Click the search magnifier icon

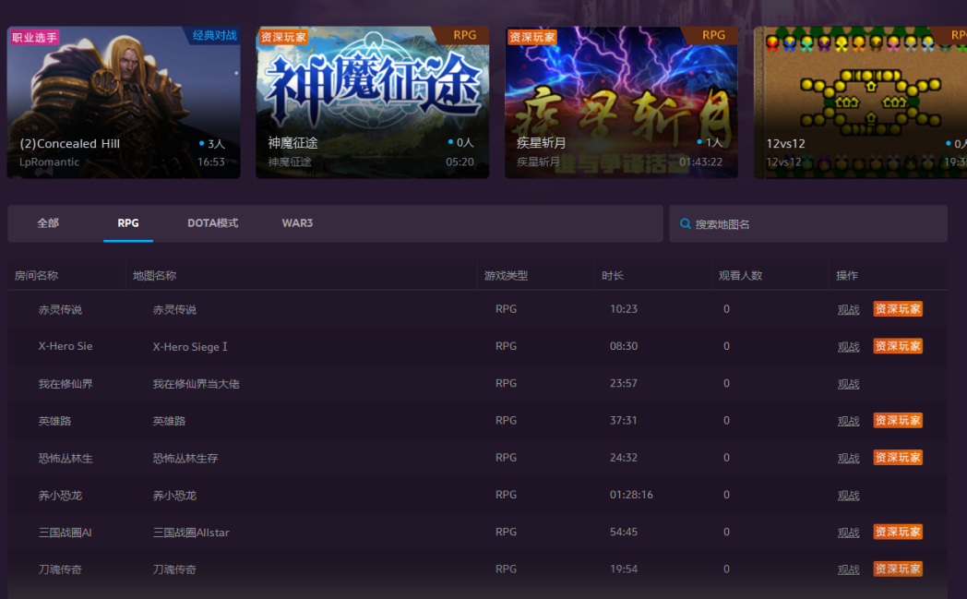click(685, 224)
